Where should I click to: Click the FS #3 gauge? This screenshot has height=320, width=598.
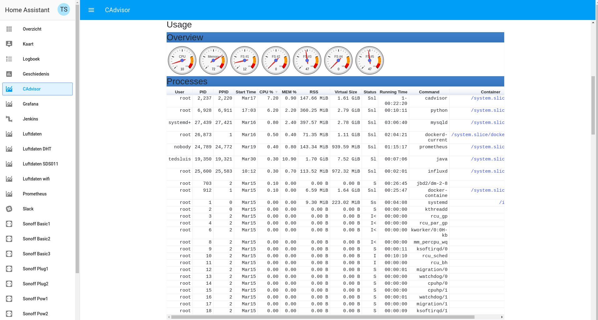tap(307, 60)
